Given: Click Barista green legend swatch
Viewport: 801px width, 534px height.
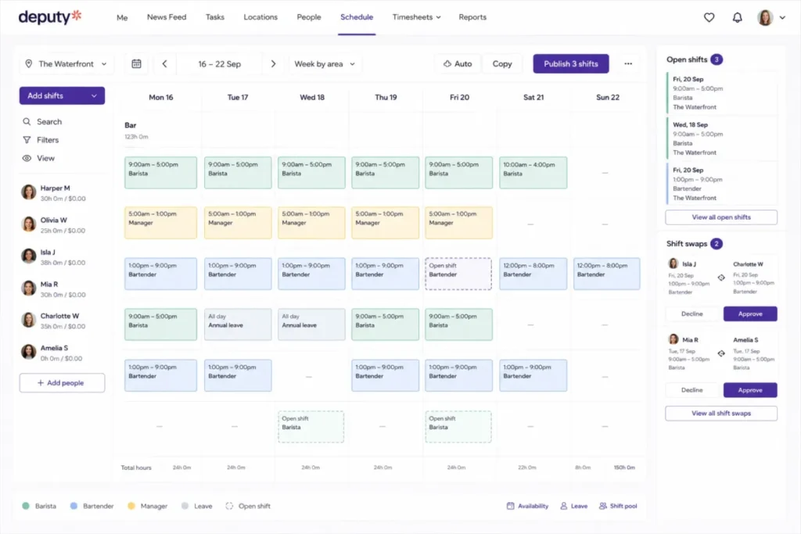Looking at the screenshot, I should (26, 506).
